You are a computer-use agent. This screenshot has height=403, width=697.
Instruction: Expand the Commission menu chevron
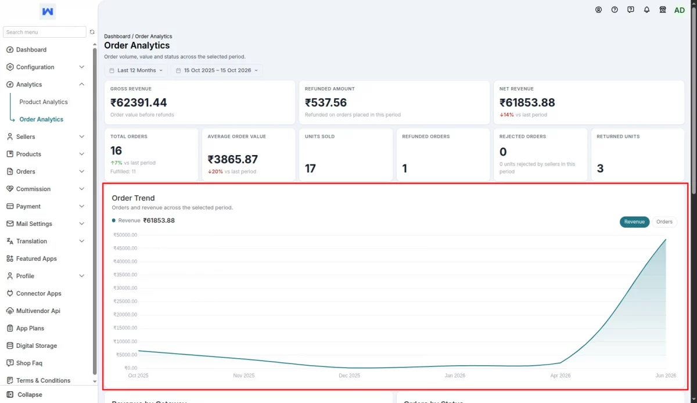pyautogui.click(x=81, y=189)
